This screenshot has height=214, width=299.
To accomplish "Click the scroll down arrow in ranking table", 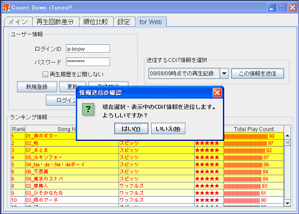I will [287, 203].
